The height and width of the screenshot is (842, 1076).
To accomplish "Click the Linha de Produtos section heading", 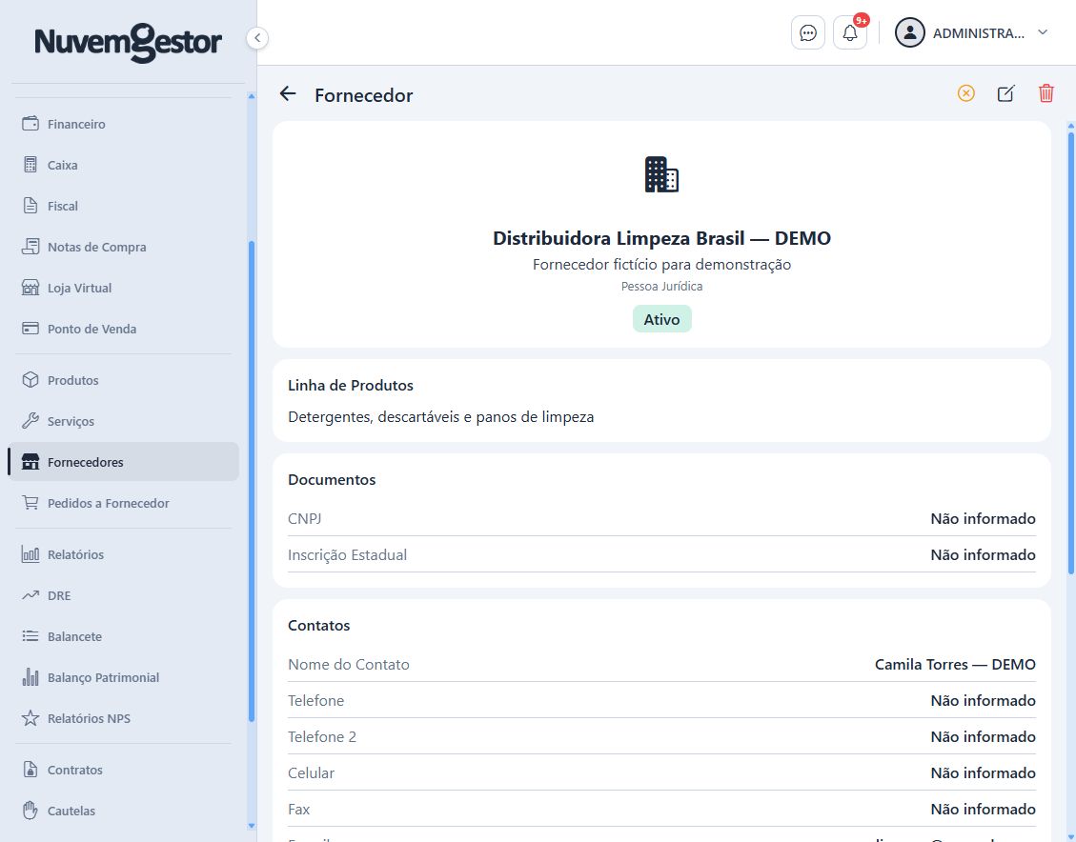I will (351, 386).
